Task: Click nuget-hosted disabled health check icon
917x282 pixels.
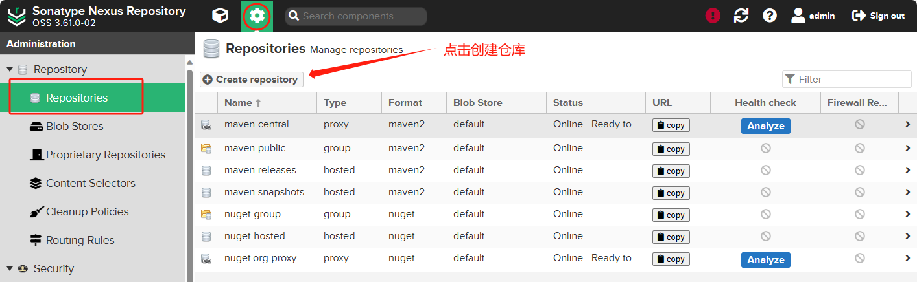Action: (x=766, y=236)
